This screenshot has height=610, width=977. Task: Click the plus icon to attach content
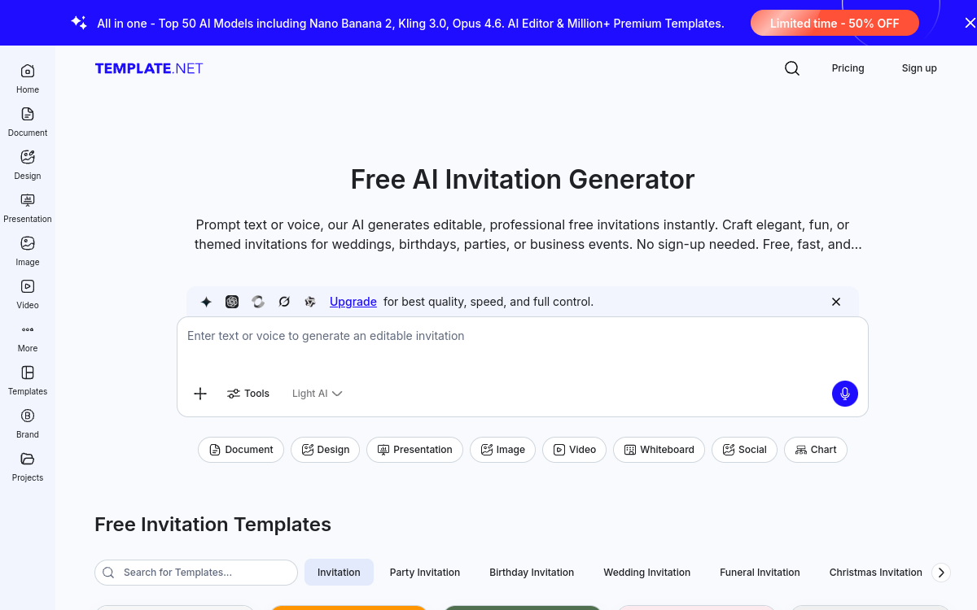pos(200,394)
